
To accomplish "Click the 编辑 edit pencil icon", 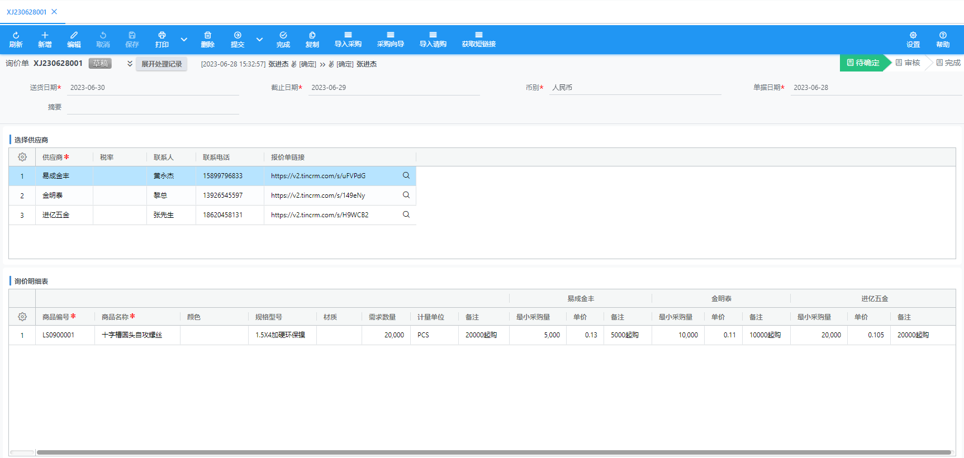I will coord(74,36).
